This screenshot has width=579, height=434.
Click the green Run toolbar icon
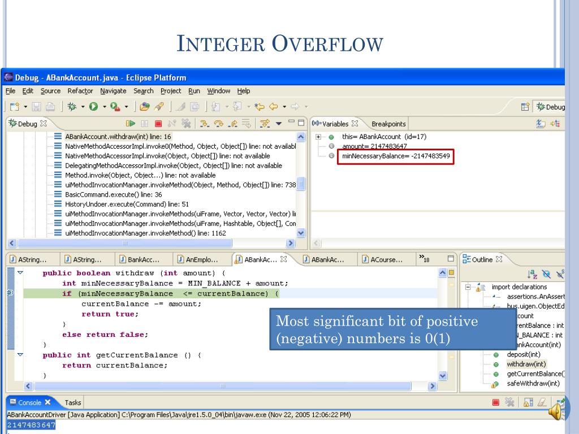tap(93, 106)
